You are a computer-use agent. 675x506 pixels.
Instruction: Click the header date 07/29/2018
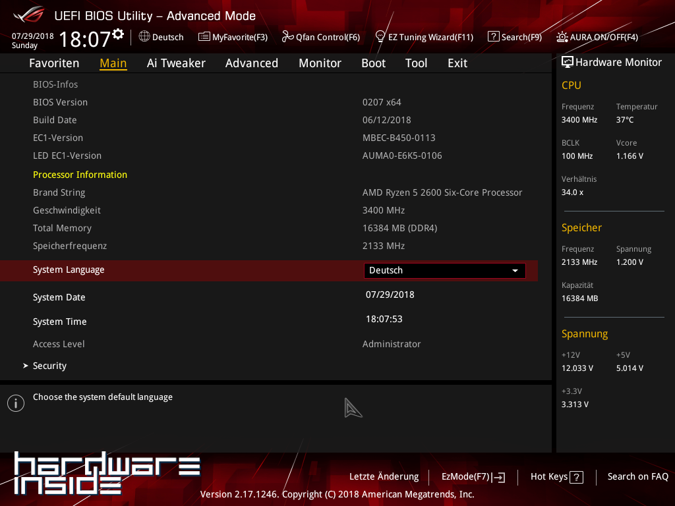(33, 36)
